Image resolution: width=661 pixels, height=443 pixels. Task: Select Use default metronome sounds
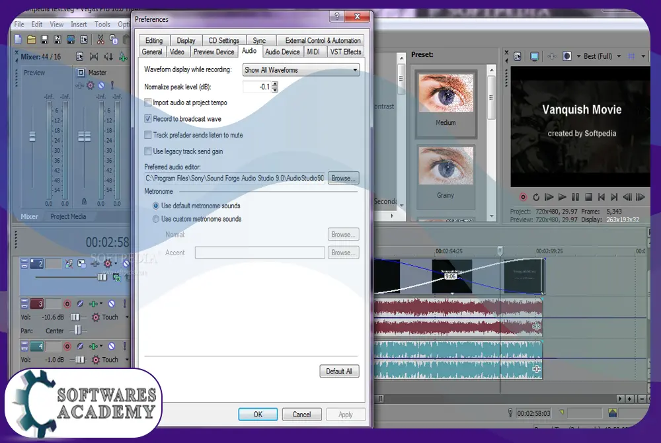[x=155, y=206]
